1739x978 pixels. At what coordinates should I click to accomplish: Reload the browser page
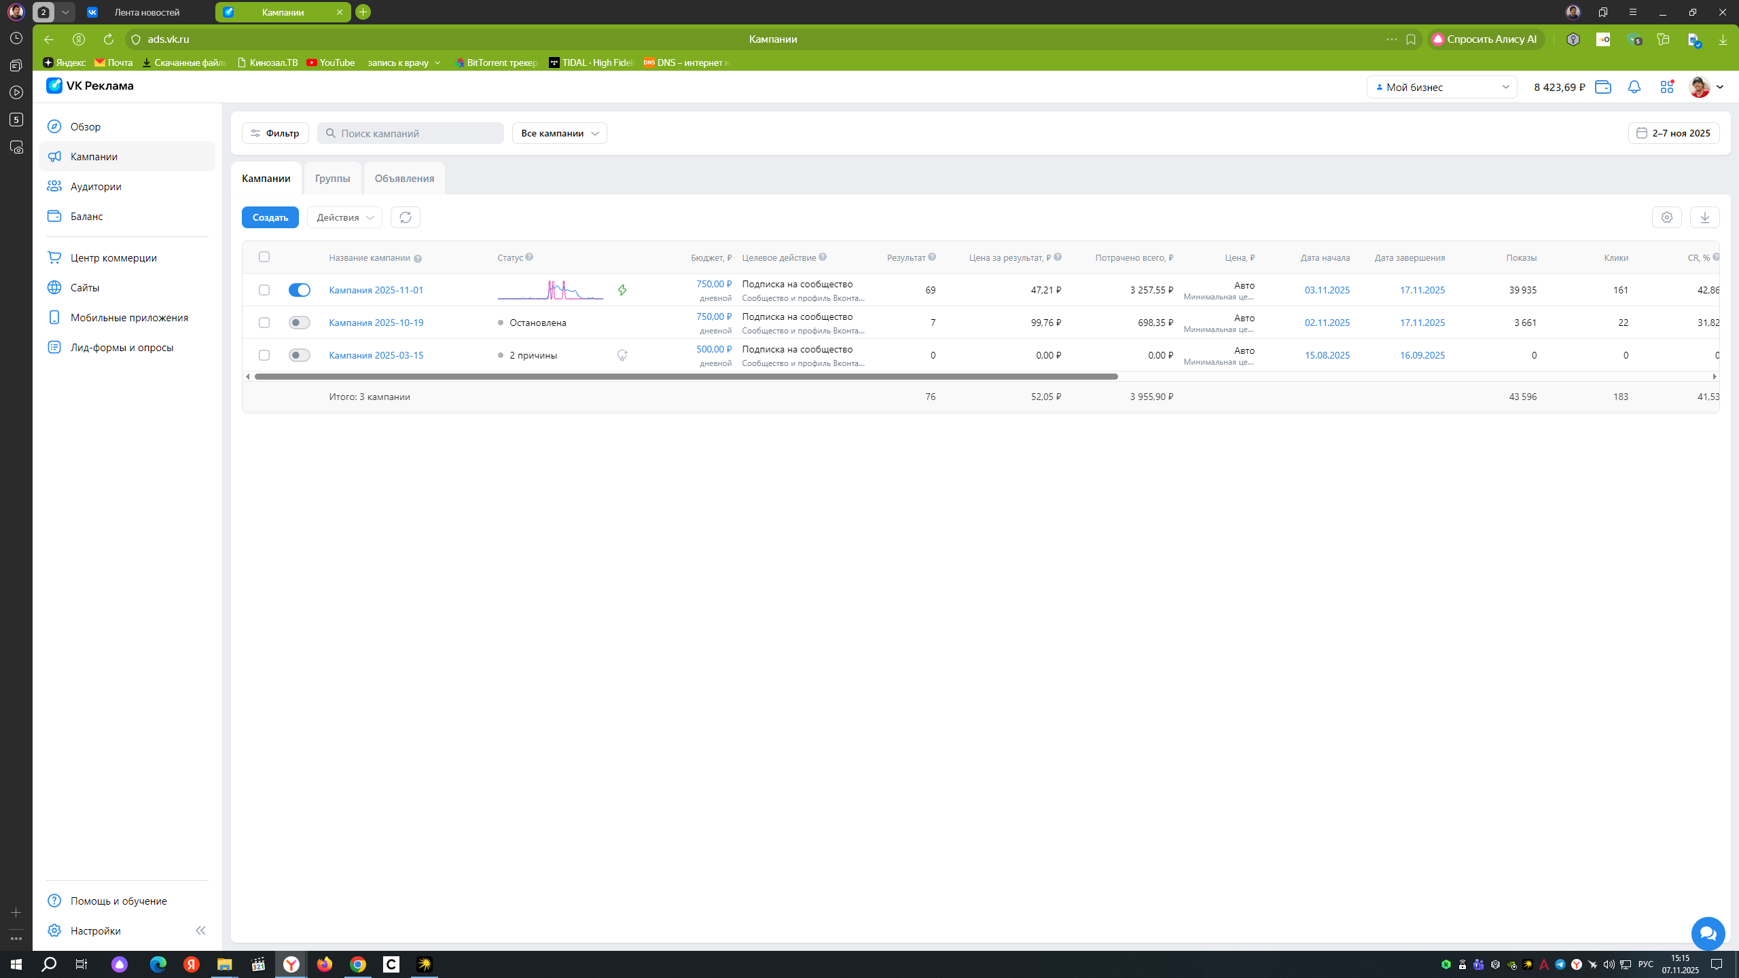pos(108,39)
